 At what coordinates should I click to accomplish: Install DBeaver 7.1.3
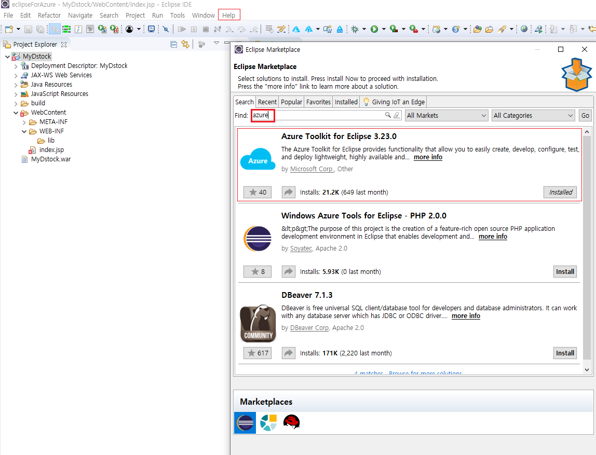point(565,353)
